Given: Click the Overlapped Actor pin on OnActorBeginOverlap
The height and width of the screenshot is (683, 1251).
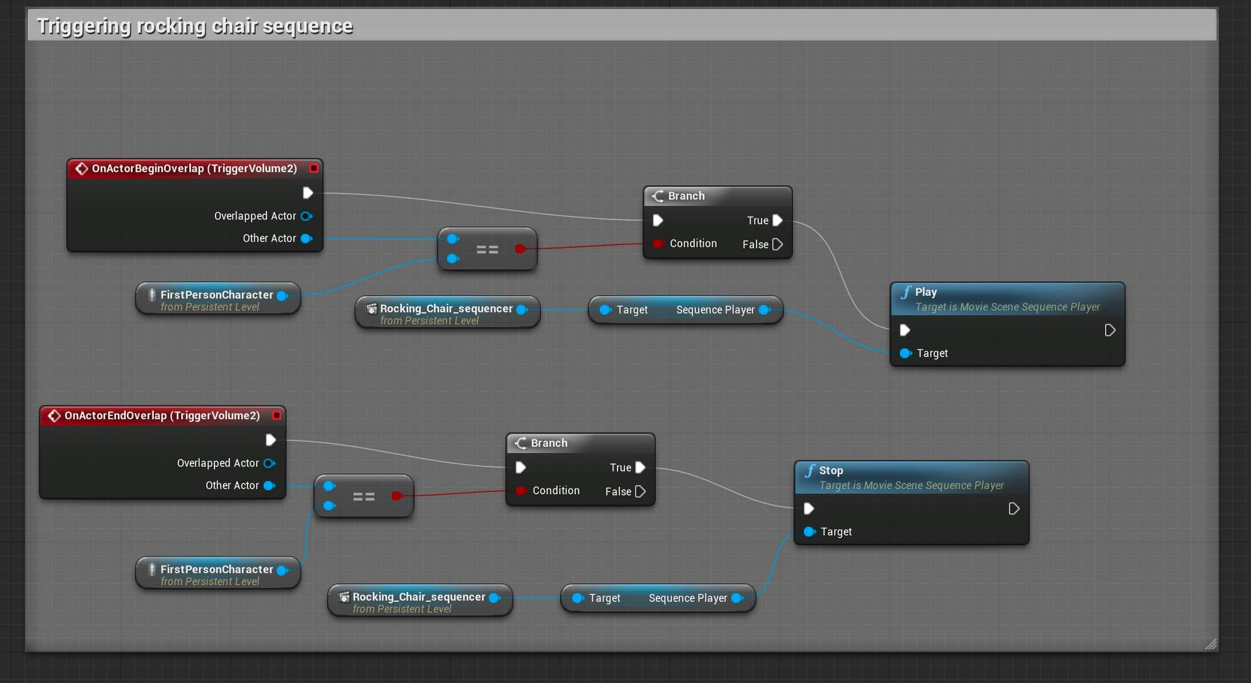Looking at the screenshot, I should pos(306,216).
